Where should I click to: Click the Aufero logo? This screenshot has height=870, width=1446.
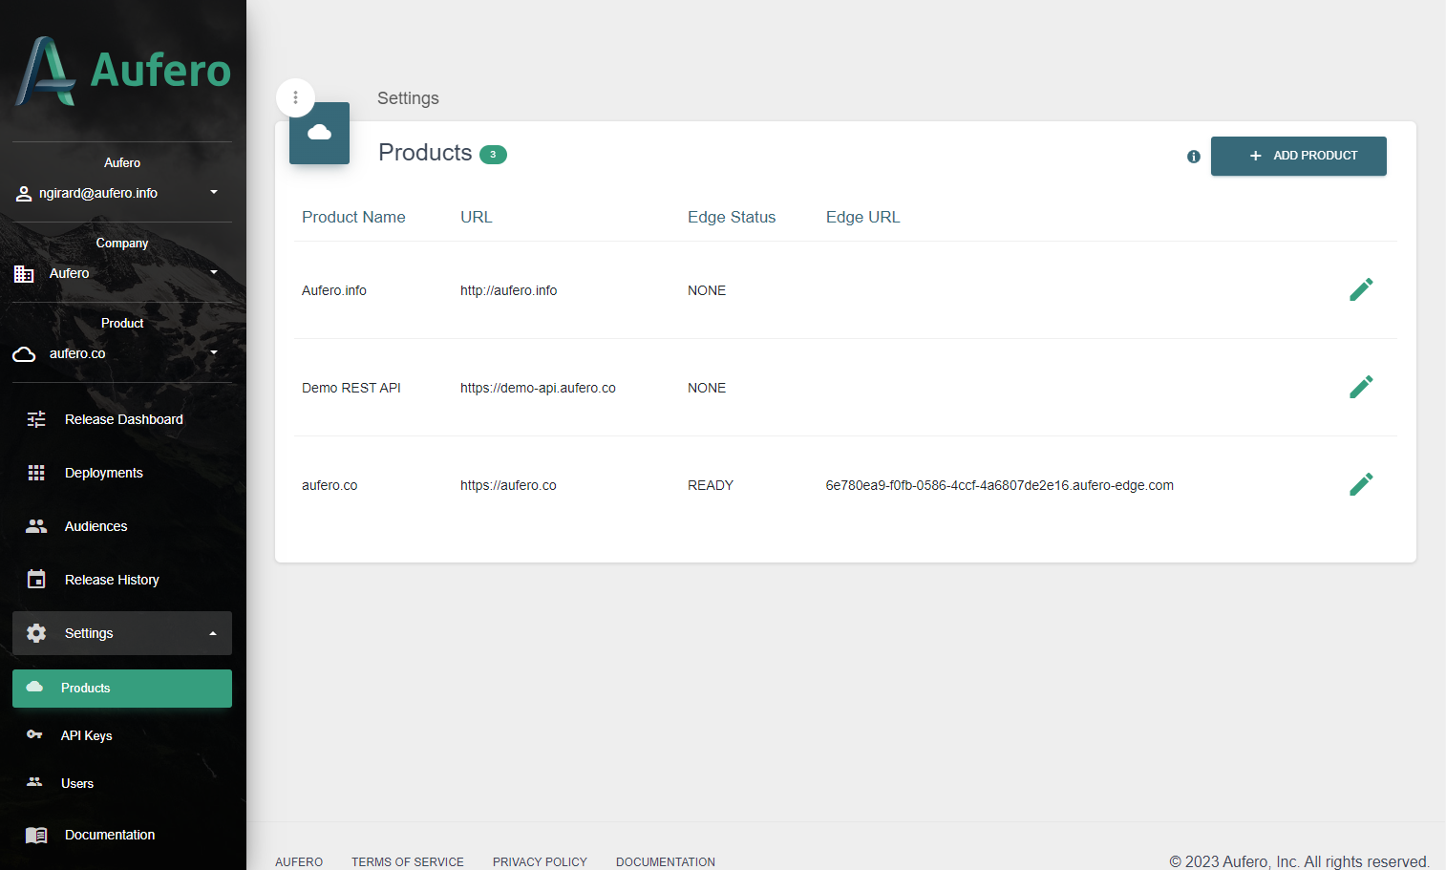(x=122, y=72)
